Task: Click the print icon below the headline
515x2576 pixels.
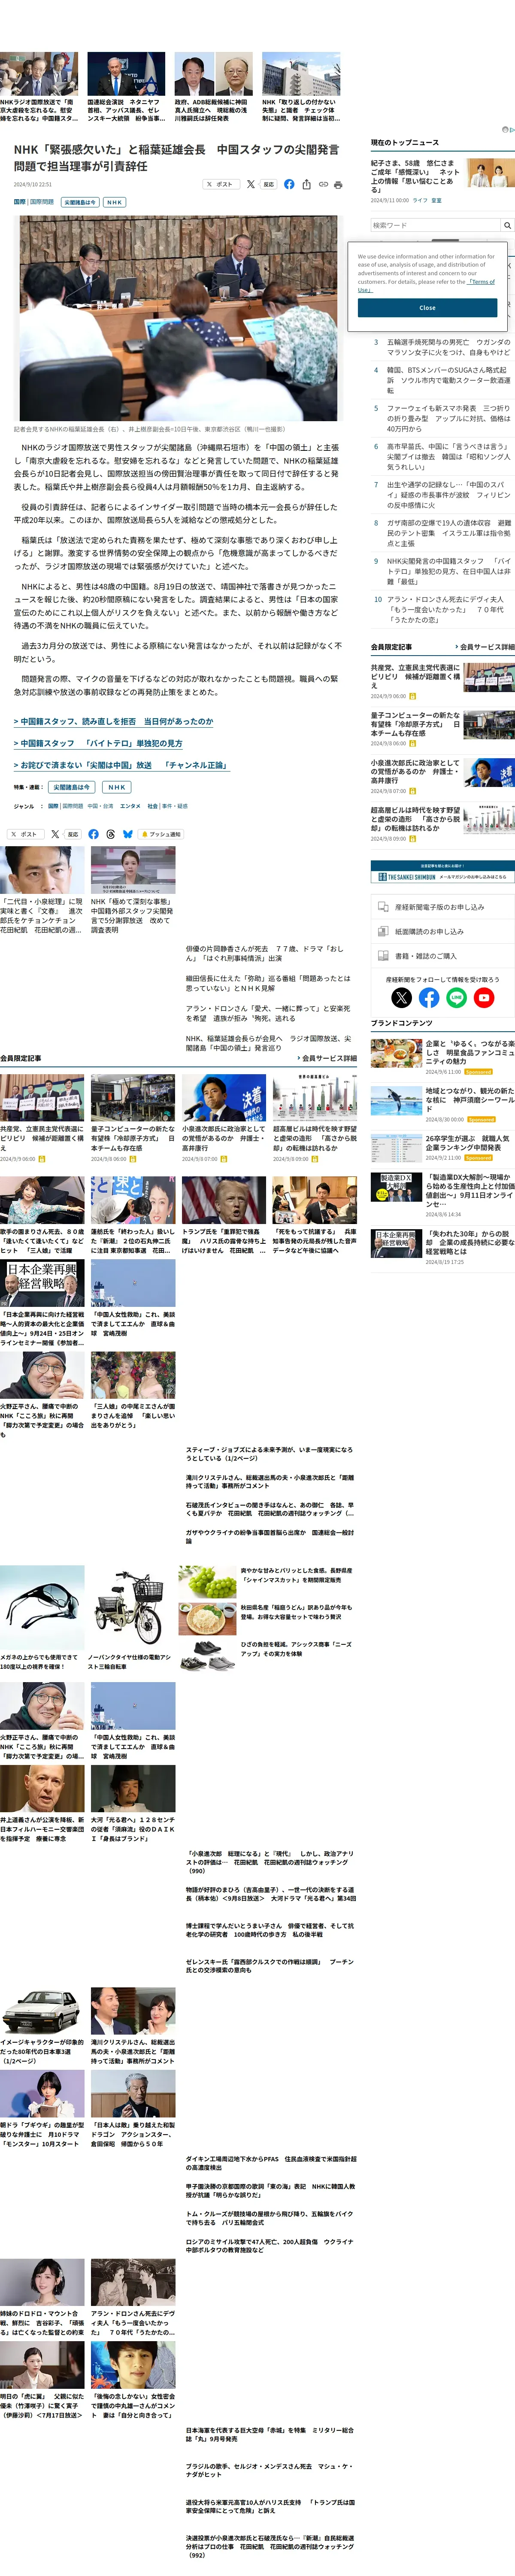Action: pyautogui.click(x=338, y=184)
